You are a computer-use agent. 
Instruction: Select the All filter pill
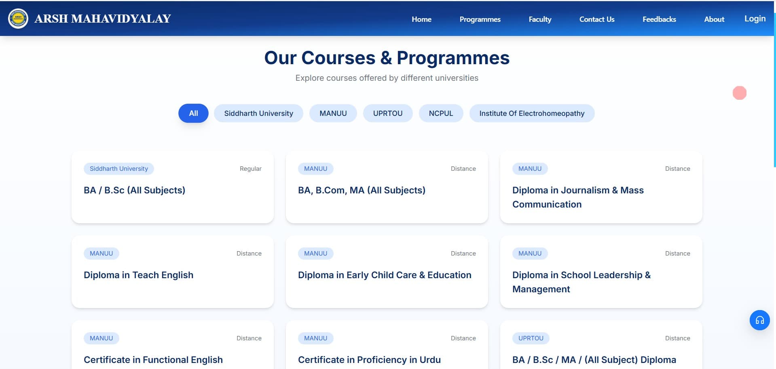(x=193, y=113)
